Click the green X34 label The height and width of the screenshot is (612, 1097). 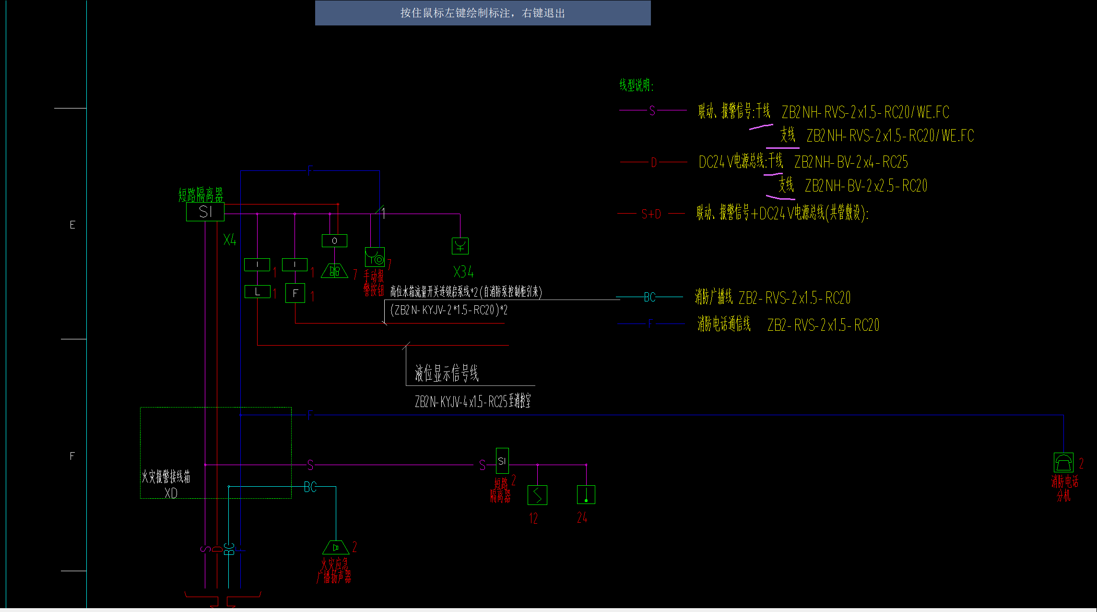click(x=463, y=272)
